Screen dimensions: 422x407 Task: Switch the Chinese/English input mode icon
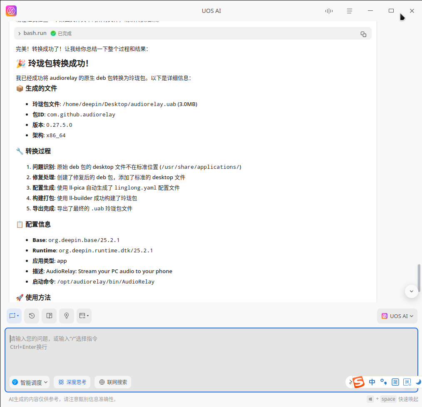[x=372, y=382]
